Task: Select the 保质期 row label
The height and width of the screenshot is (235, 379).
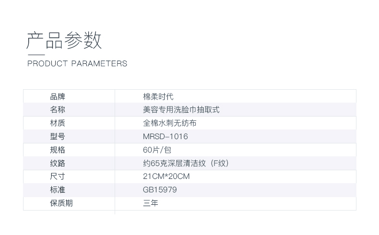Action: [61, 203]
